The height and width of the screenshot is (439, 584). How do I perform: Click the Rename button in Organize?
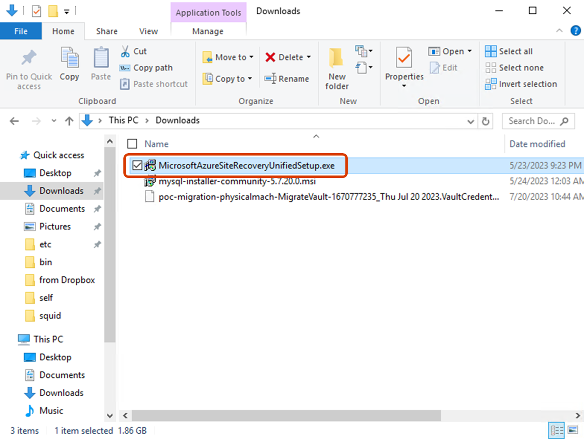pos(287,78)
